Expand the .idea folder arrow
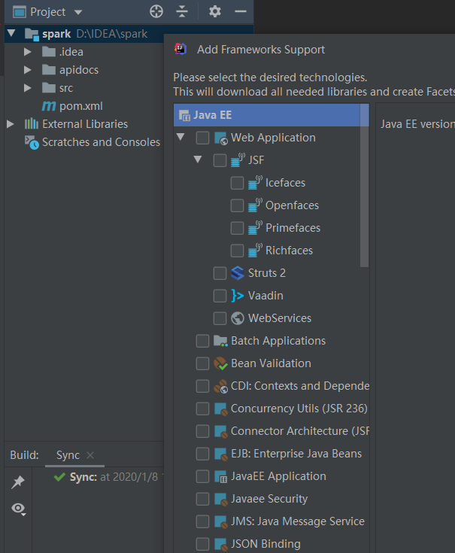Screen dimensions: 455x553 point(28,52)
